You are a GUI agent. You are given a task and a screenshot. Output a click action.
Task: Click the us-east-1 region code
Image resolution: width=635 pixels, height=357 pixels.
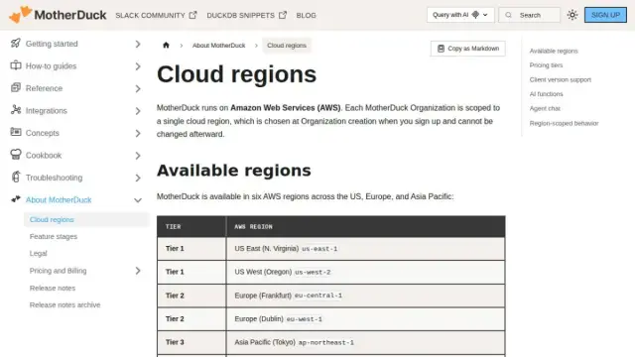(319, 249)
